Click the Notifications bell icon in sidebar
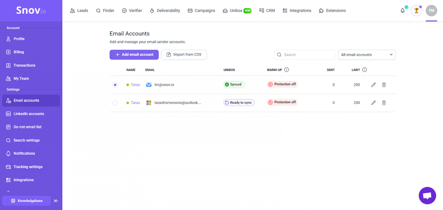443x210 pixels. 8,154
